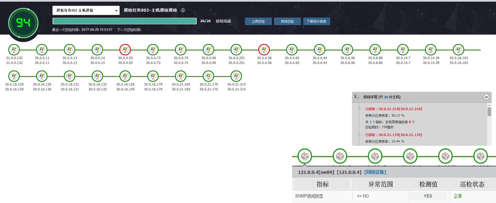This screenshot has width=496, height=203.
Task: Select the red-circled host 30.0.0.53
Action: click(x=125, y=50)
